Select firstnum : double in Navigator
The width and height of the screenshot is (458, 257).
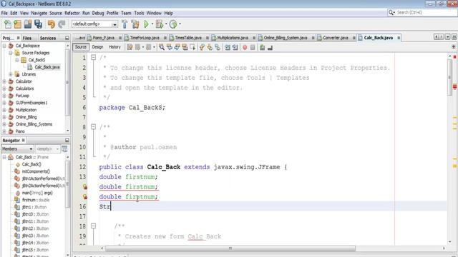[35, 200]
